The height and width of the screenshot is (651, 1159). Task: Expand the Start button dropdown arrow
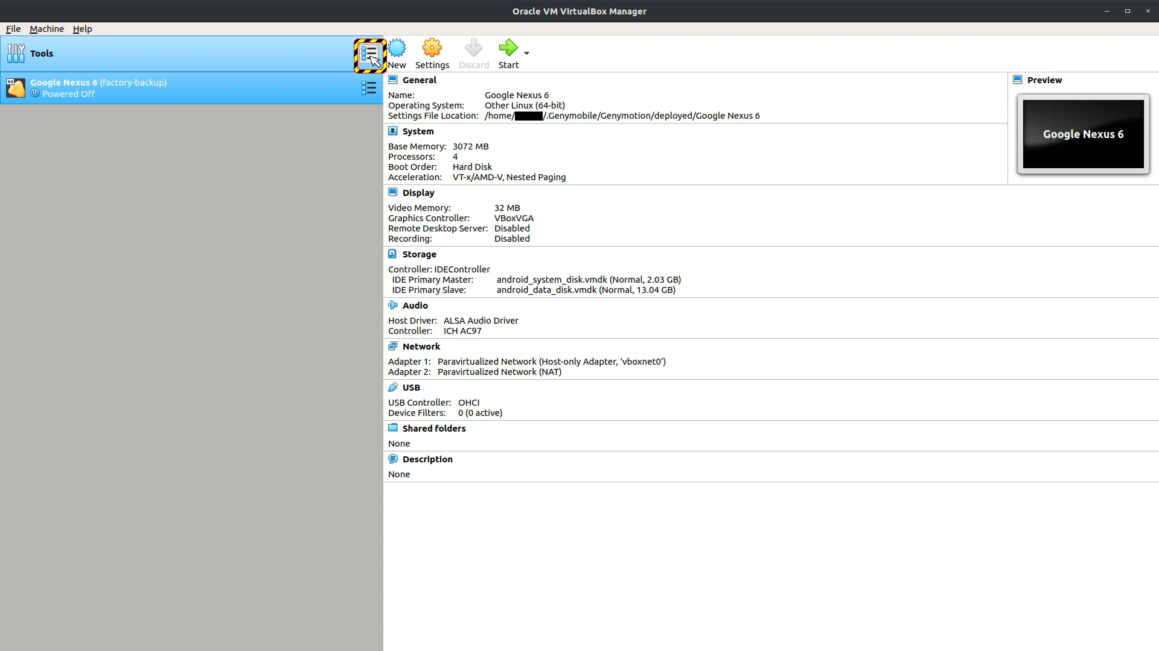click(x=526, y=54)
